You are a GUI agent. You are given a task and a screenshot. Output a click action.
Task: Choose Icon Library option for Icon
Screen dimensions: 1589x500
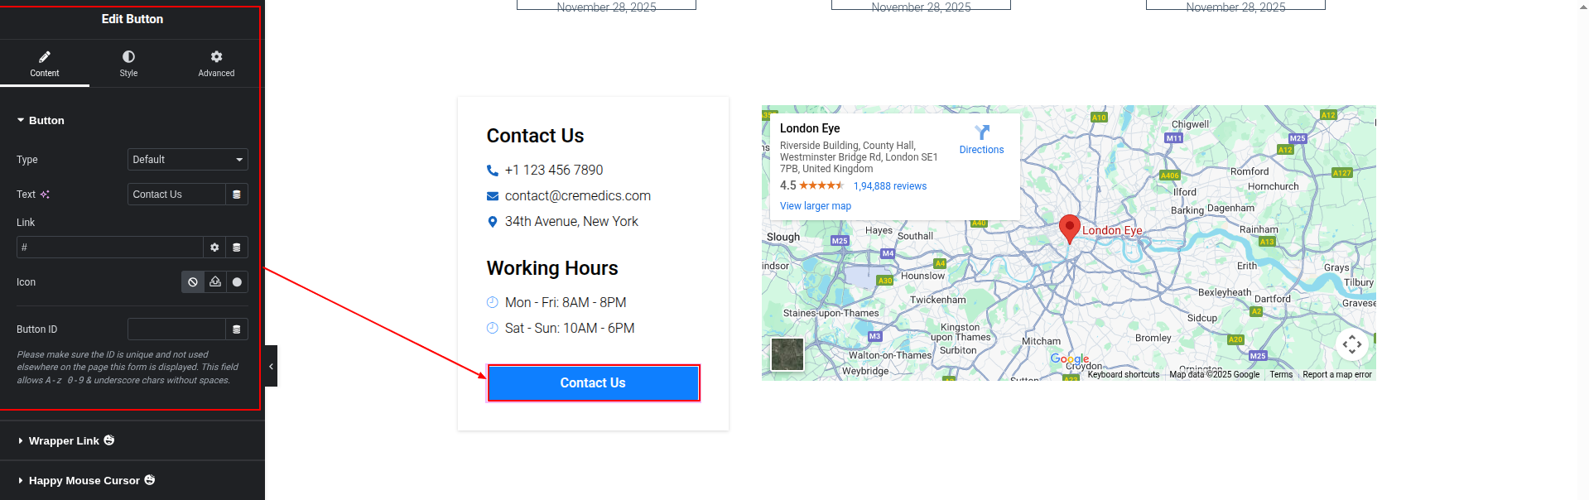[237, 282]
